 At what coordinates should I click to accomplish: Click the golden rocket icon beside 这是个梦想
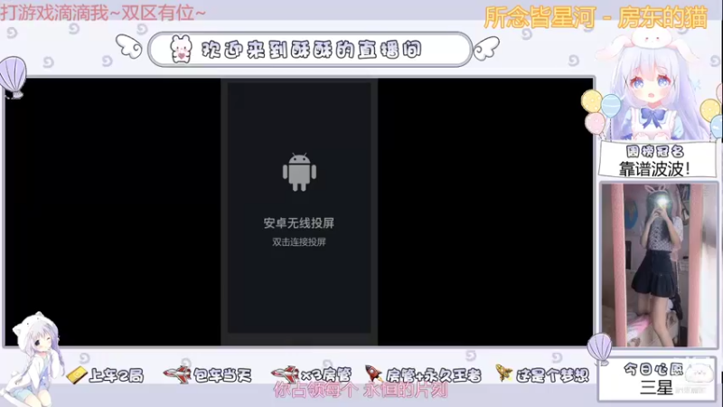[504, 373]
